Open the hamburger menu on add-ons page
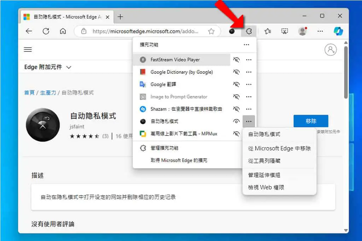 (28, 49)
